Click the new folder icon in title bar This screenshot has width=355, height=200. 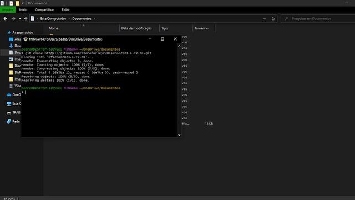[x=17, y=3]
